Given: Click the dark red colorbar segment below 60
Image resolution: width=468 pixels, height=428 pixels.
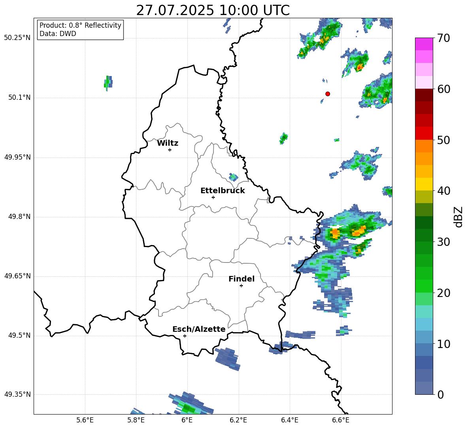Looking at the screenshot, I should 424,95.
